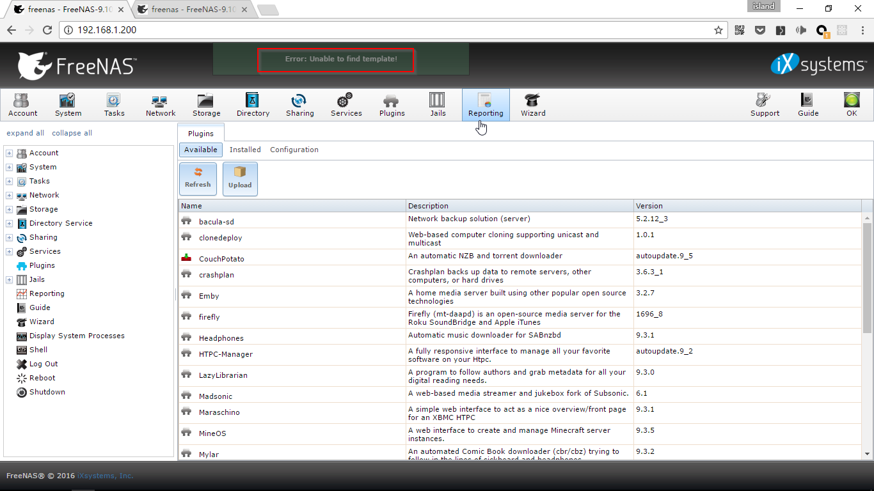Screen dimensions: 874x491
Task: Switch to the Available plugins tab
Action: point(201,150)
